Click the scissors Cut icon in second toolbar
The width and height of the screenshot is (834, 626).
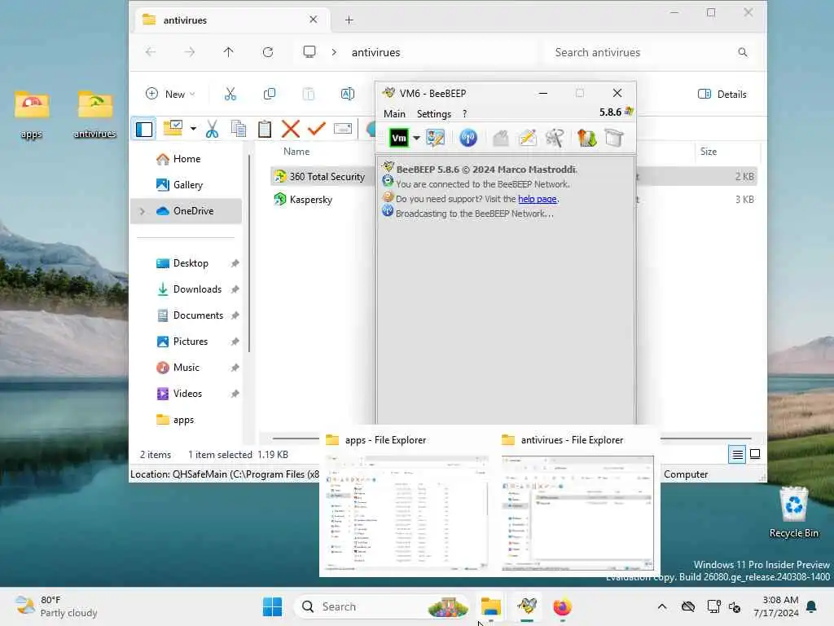pos(213,129)
